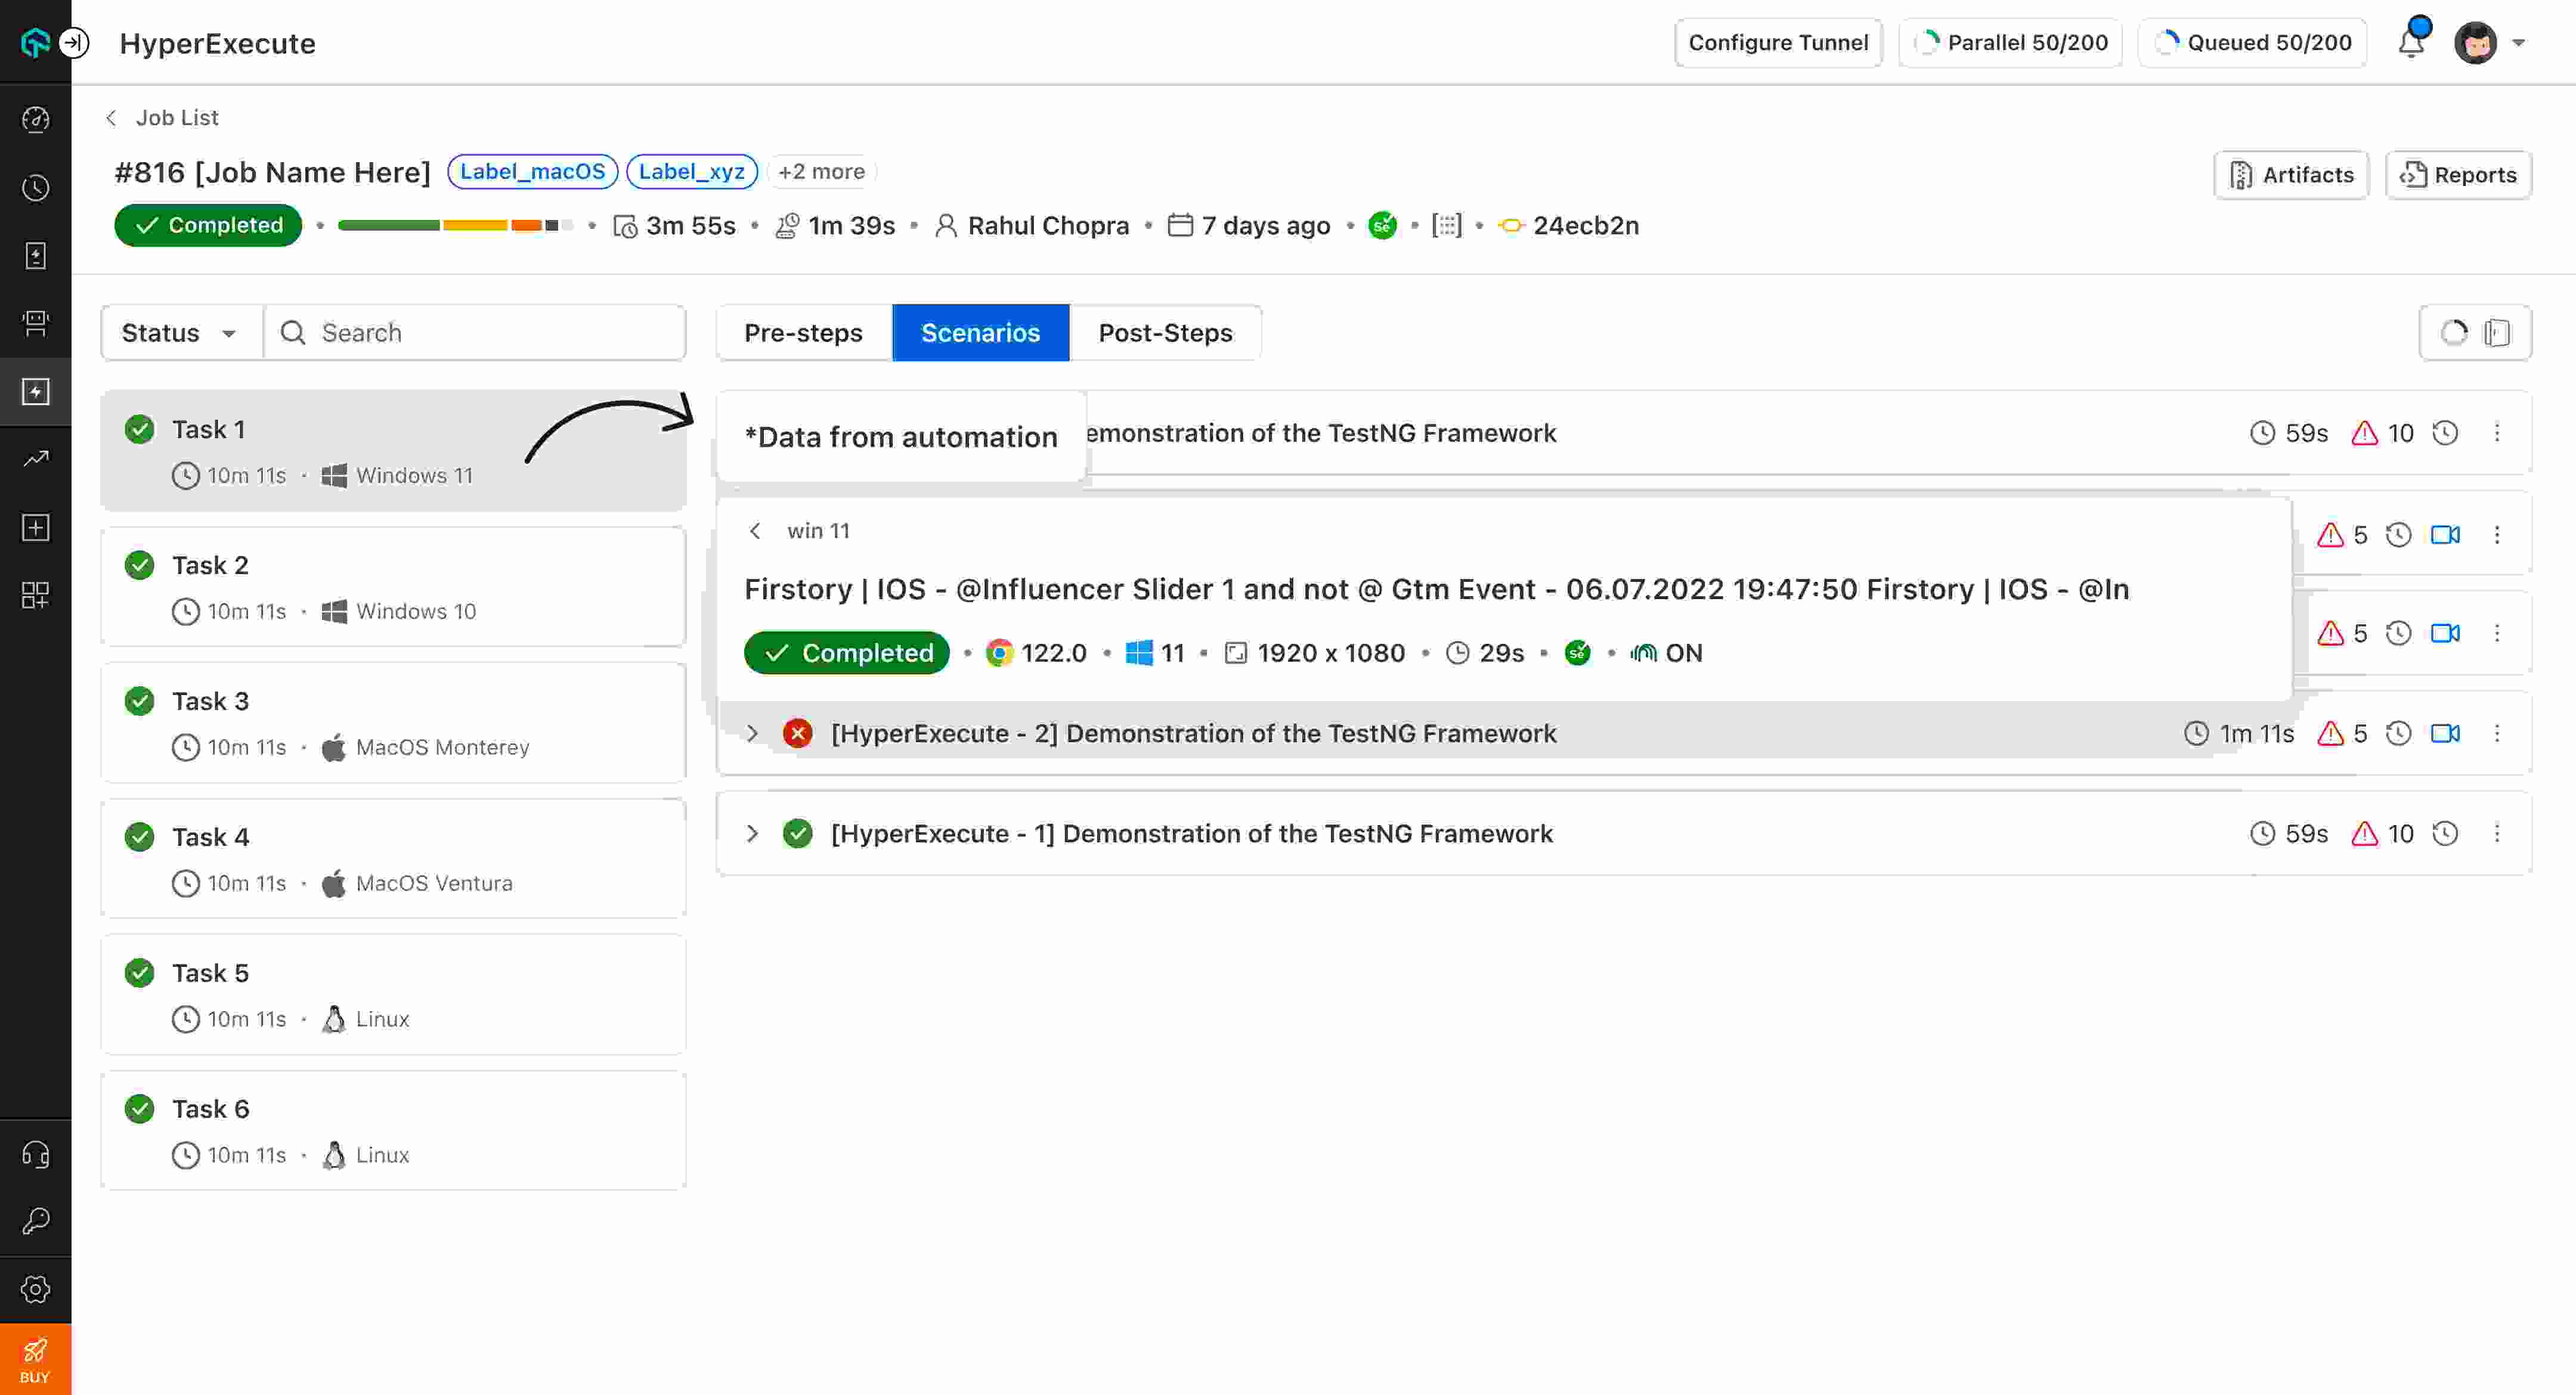The width and height of the screenshot is (2576, 1395).
Task: Expand the HyperExecute - 2 scenario row
Action: (x=753, y=733)
